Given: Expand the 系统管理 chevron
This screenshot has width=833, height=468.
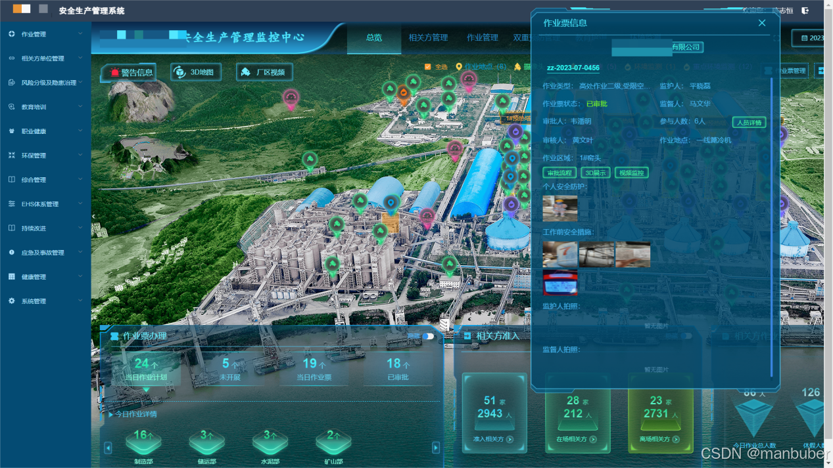Looking at the screenshot, I should coord(80,301).
